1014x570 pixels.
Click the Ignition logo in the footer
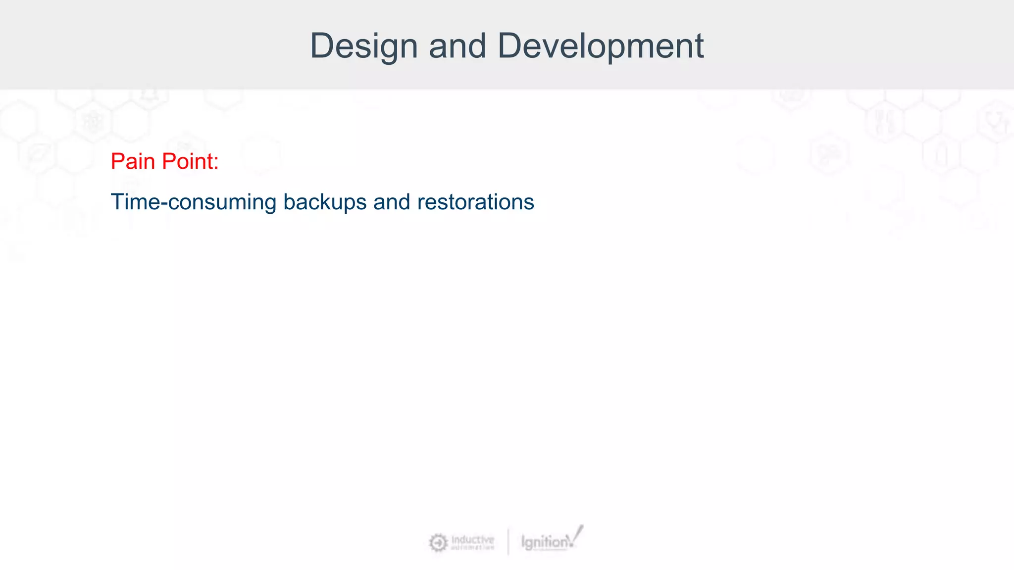tap(553, 538)
